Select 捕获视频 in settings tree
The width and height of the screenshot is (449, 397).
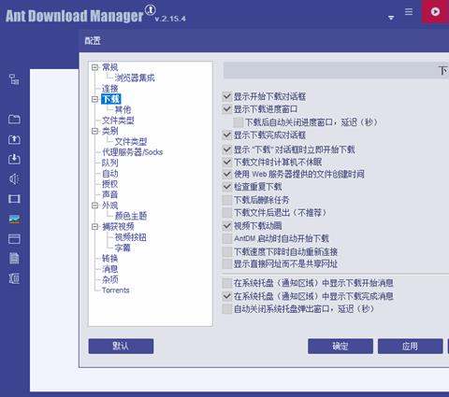118,227
